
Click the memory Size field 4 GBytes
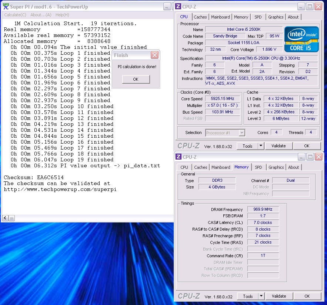coord(217,187)
